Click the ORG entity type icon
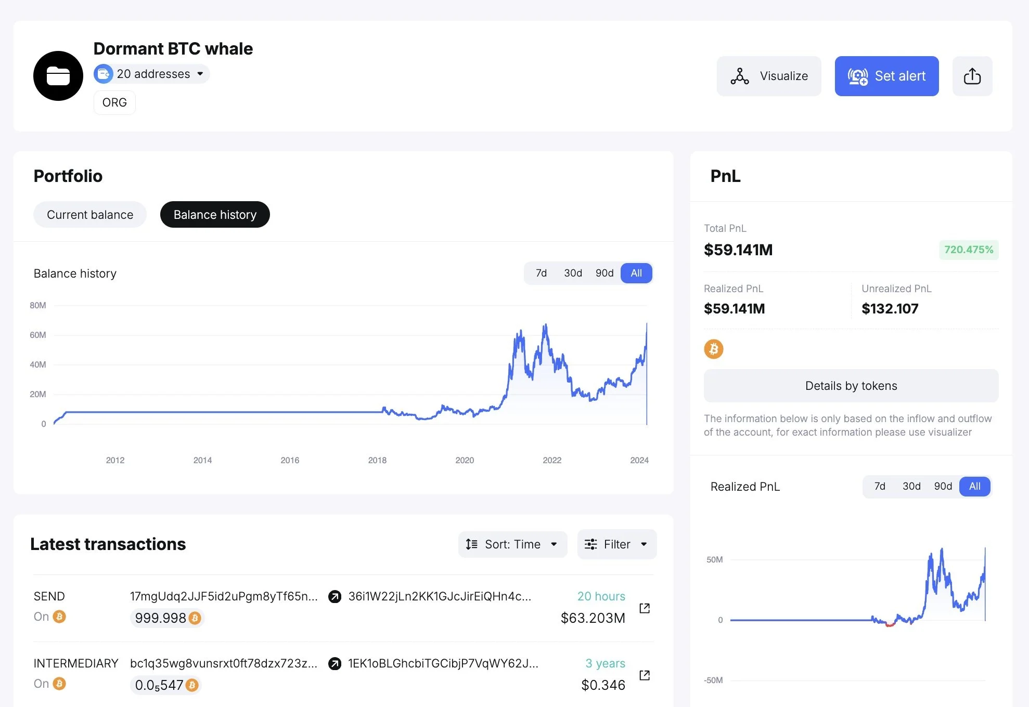The width and height of the screenshot is (1029, 707). click(114, 101)
